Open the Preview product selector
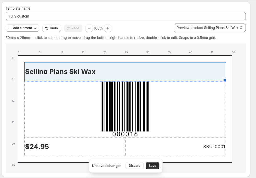Screen dimensions: 256x178 coord(210,28)
